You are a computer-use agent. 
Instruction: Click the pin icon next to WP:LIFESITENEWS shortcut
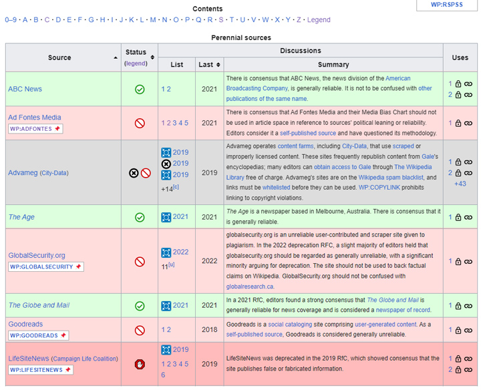click(x=68, y=370)
